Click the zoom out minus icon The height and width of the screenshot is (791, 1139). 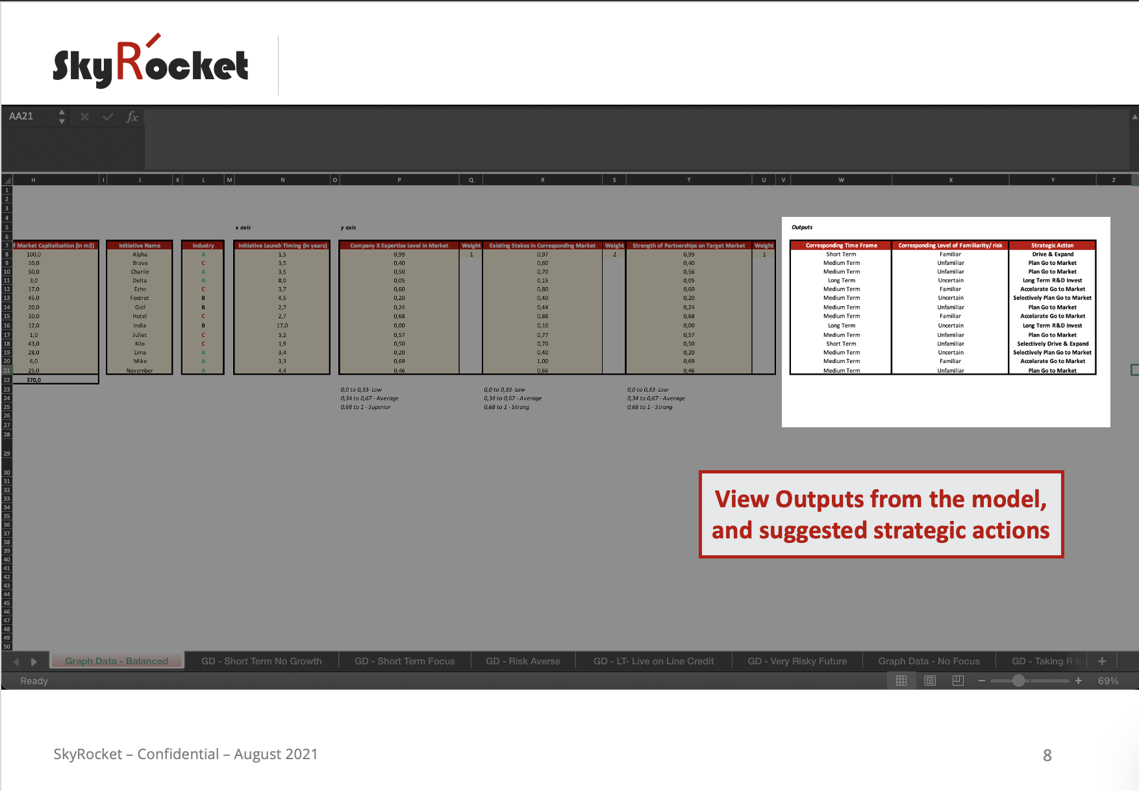click(x=982, y=681)
